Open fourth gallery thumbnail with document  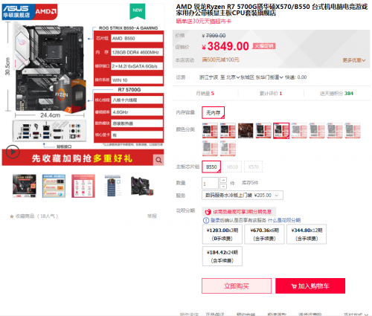pyautogui.click(x=112, y=186)
